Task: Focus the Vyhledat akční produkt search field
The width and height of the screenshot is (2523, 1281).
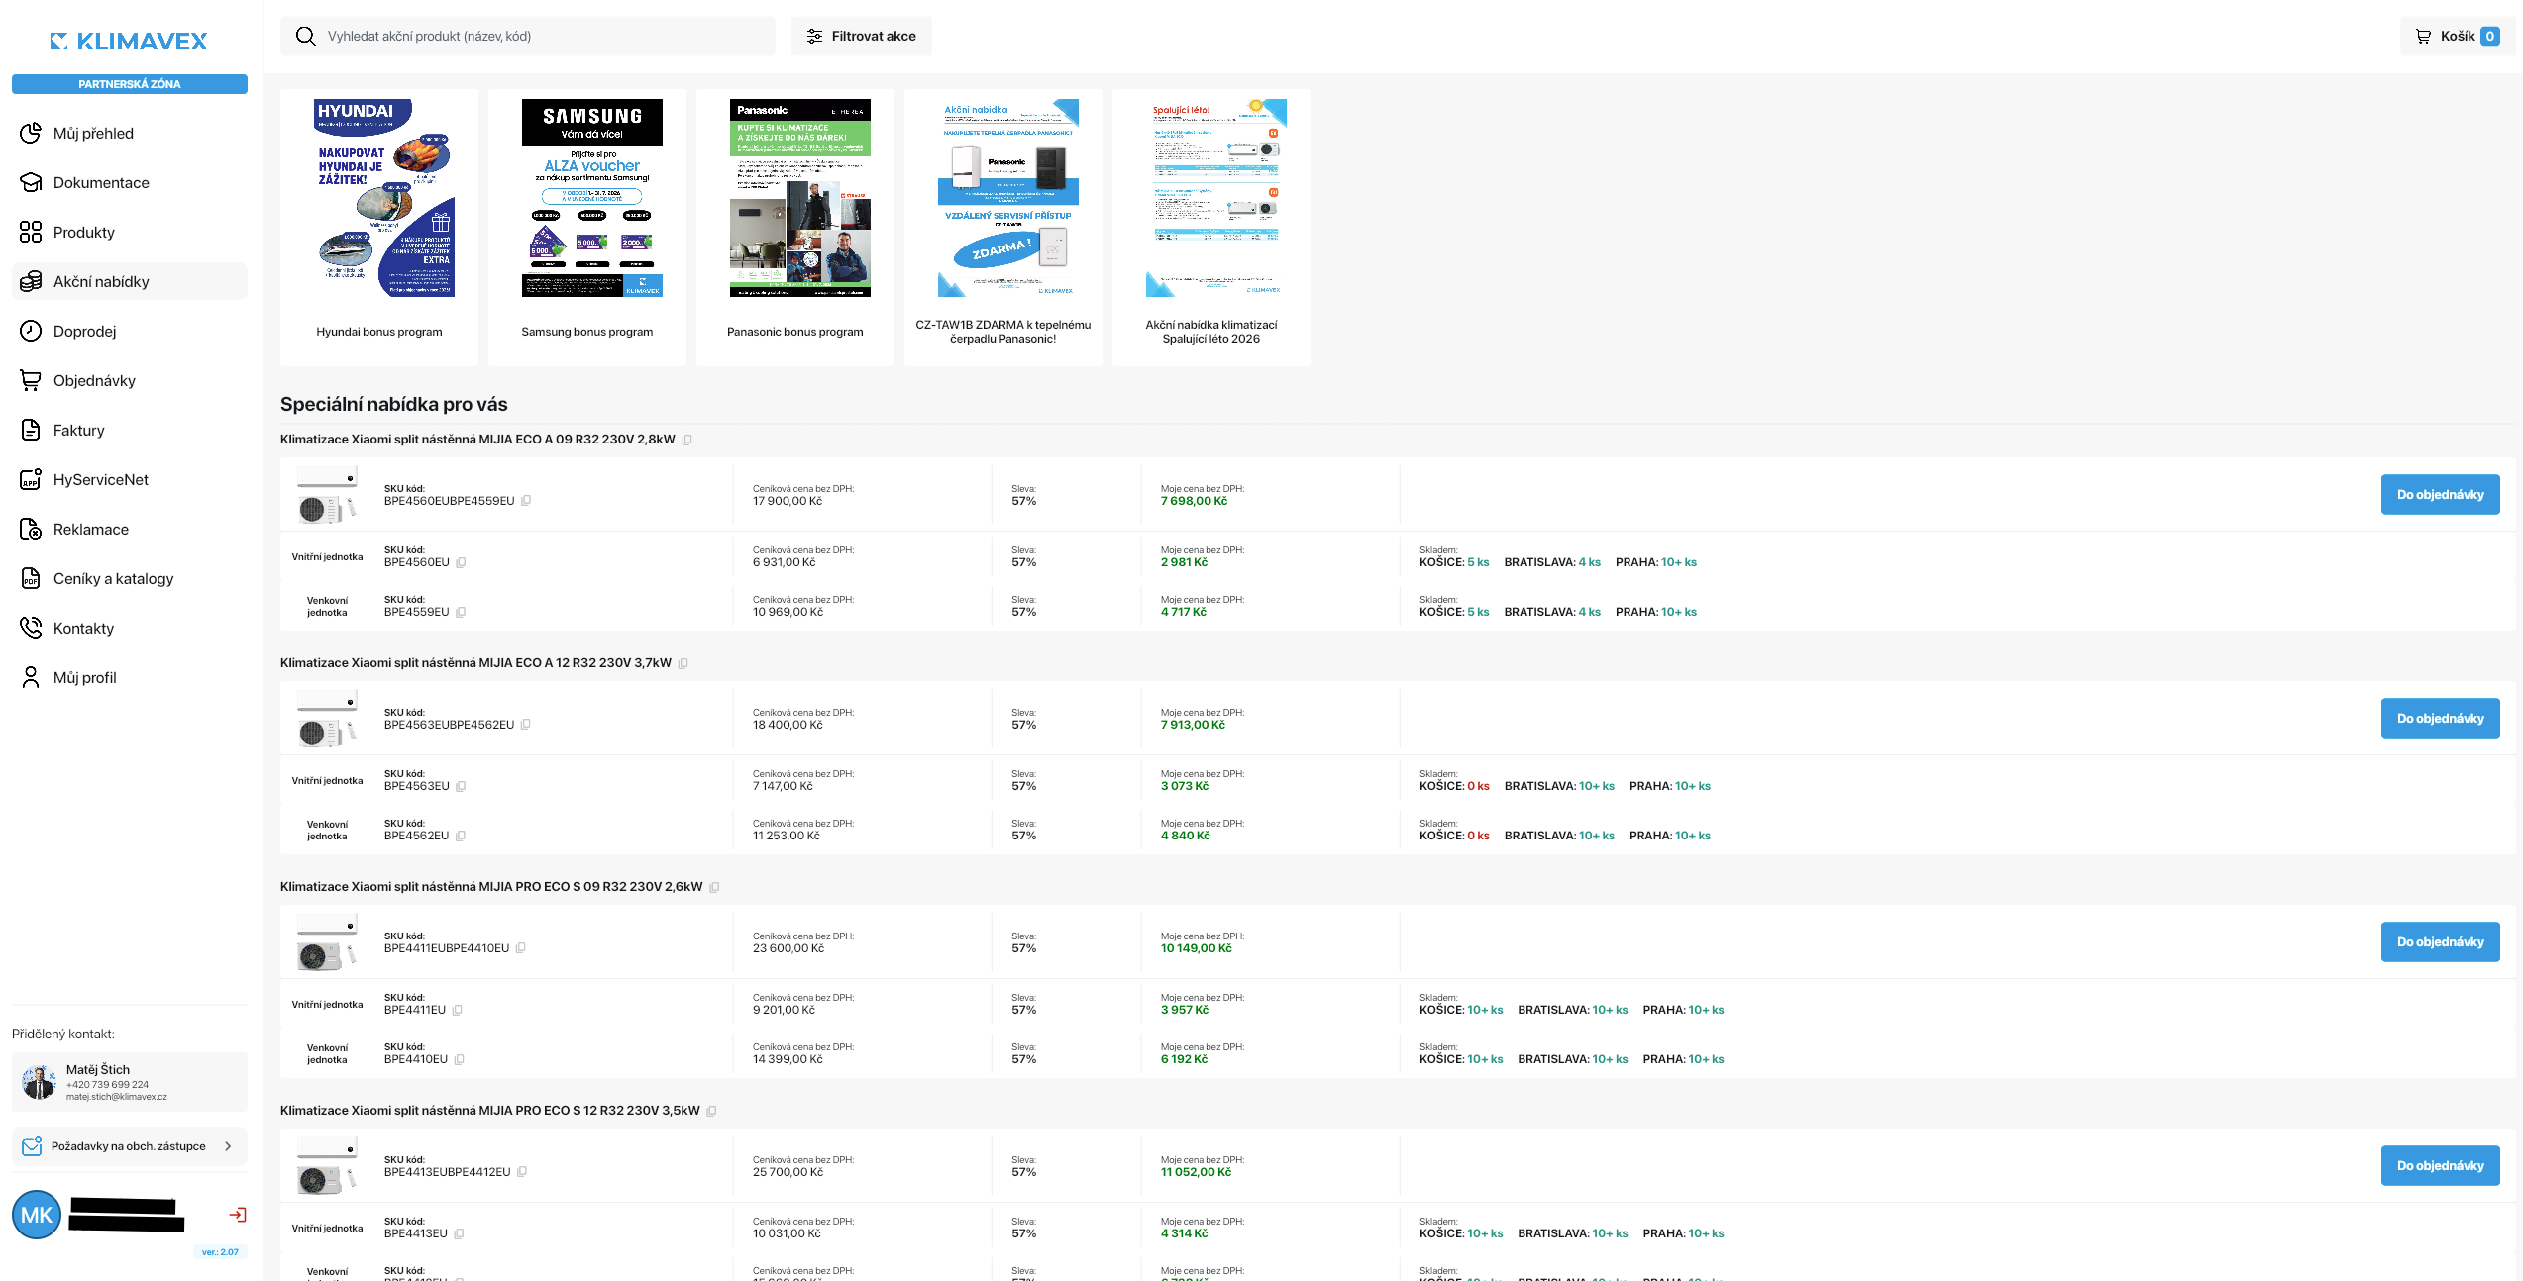Action: click(528, 36)
